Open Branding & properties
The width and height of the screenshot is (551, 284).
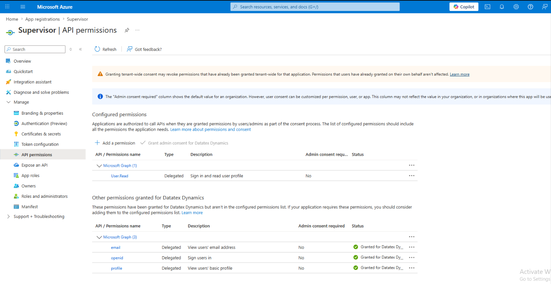[43, 113]
